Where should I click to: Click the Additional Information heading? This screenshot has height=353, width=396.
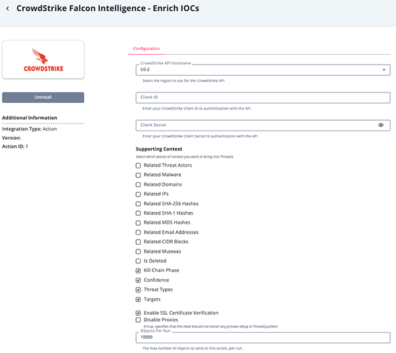click(x=30, y=117)
